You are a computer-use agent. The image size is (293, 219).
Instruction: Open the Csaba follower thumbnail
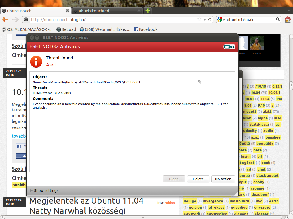257,43
